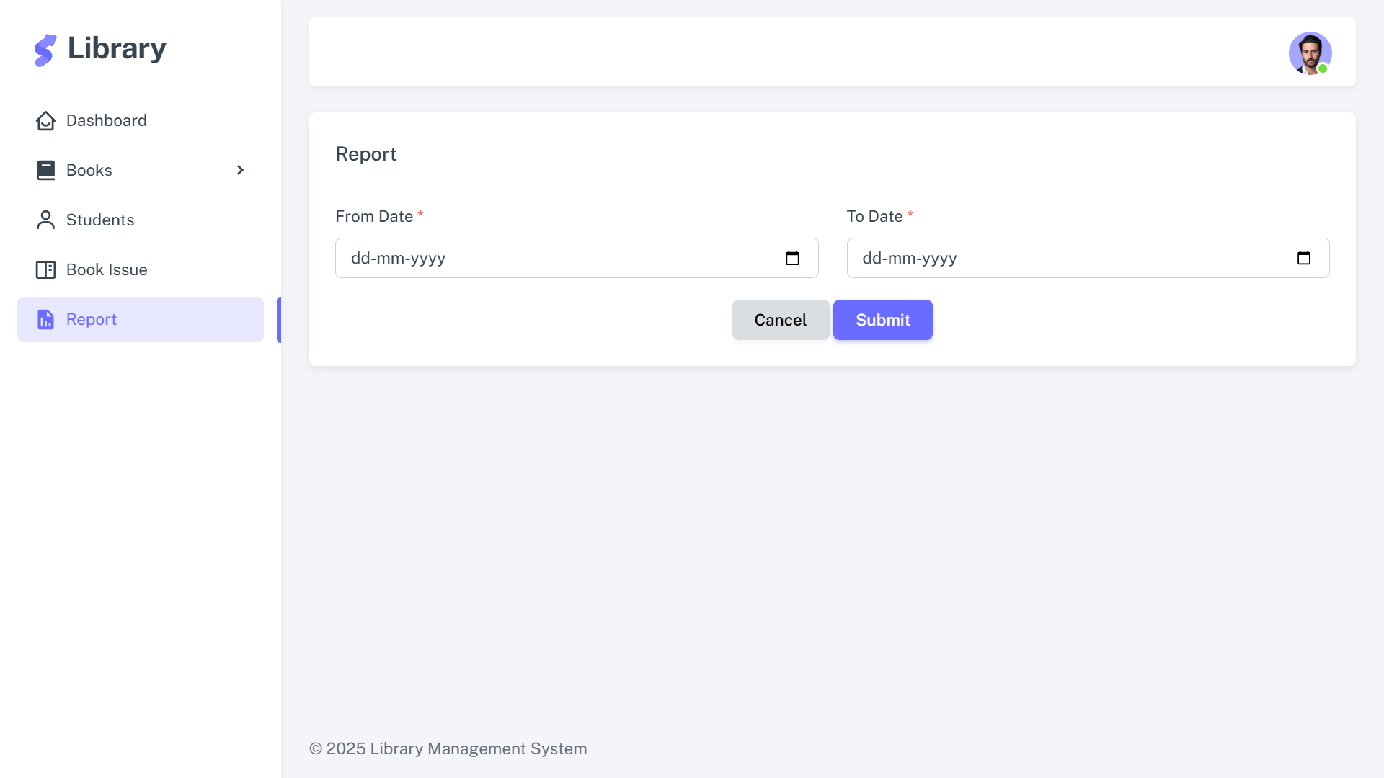Screen dimensions: 1384x778
Task: Expand the Books submenu chevron
Action: [240, 170]
